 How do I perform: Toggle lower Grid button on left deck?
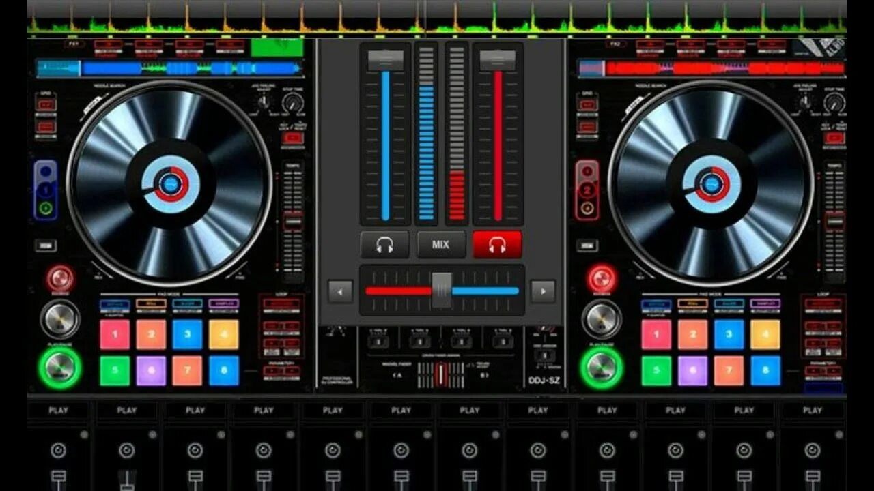pyautogui.click(x=46, y=126)
